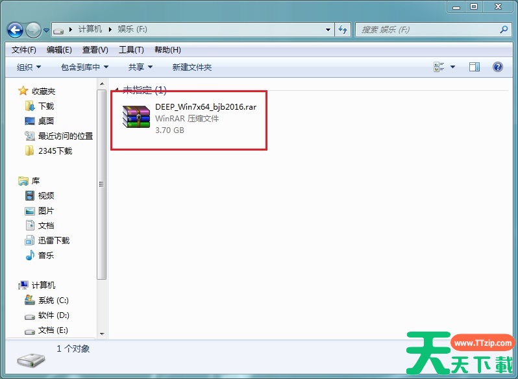Open the 工具(T) menu

pos(131,50)
